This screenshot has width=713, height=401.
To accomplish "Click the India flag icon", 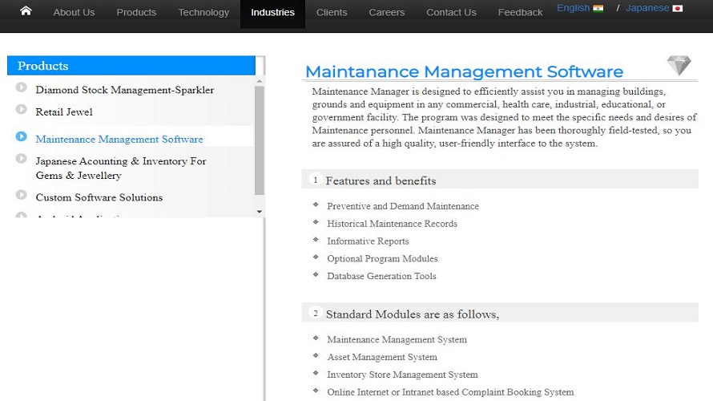I will tap(598, 8).
